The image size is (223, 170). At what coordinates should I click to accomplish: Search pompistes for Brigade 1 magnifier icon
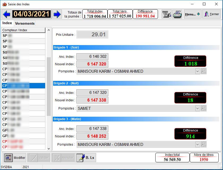204,71
